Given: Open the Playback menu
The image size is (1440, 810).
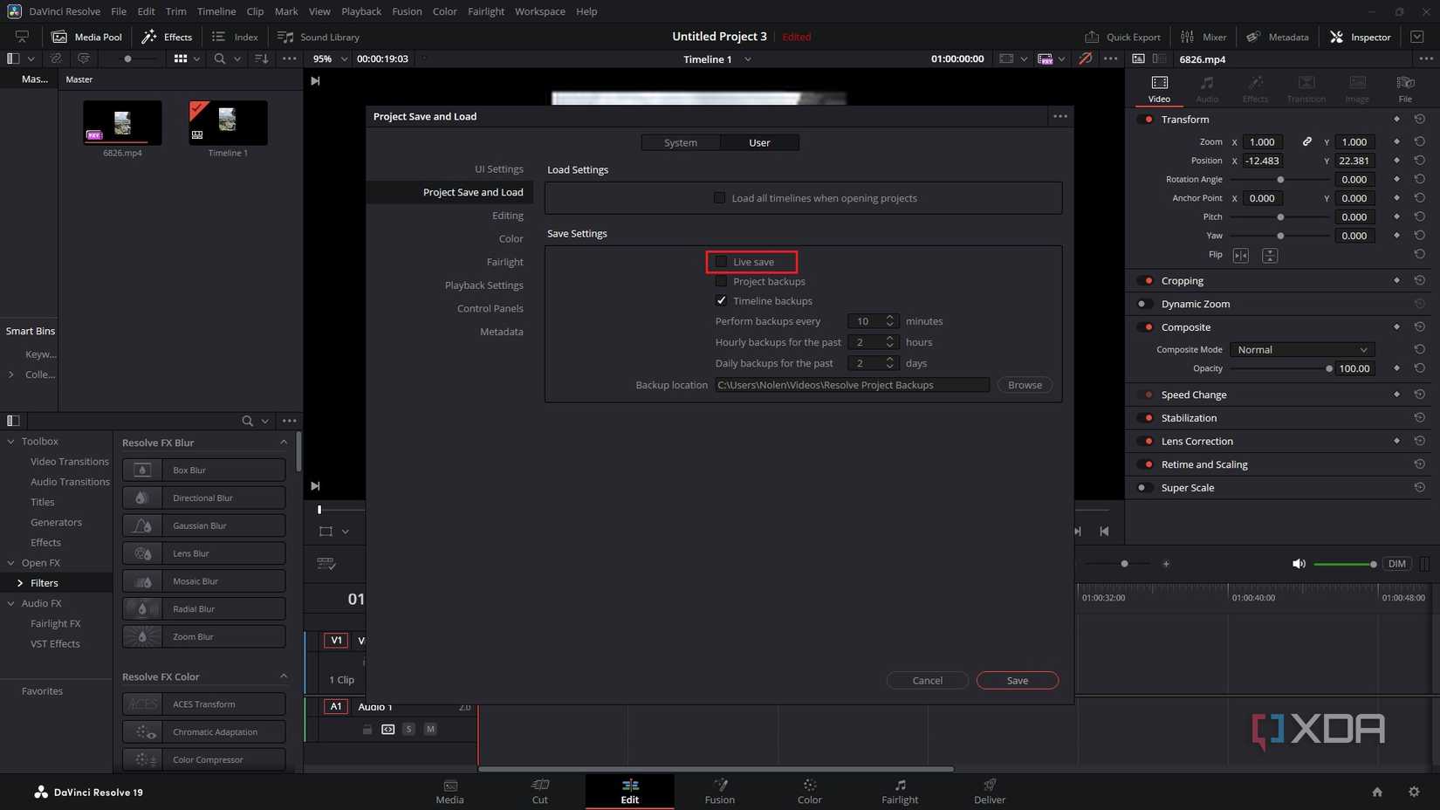Looking at the screenshot, I should (x=360, y=11).
